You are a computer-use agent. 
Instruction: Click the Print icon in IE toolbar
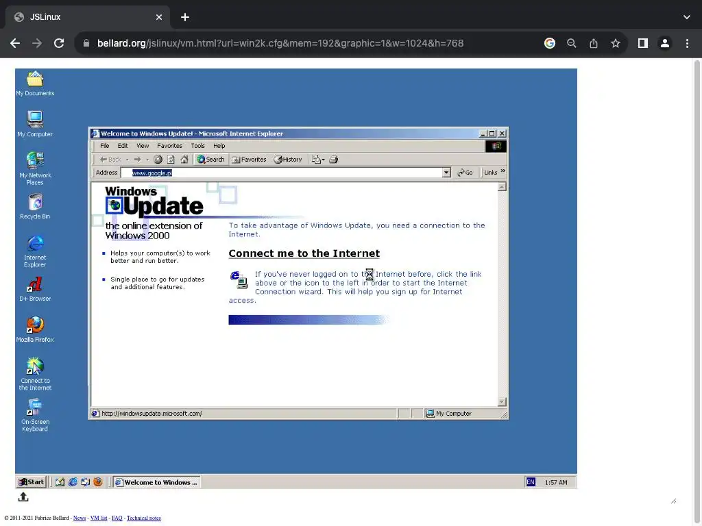click(x=334, y=159)
